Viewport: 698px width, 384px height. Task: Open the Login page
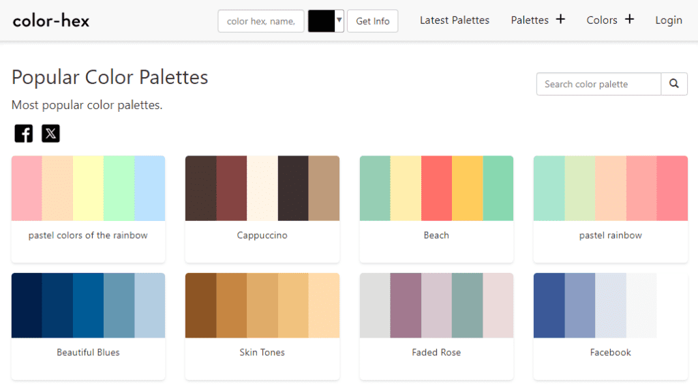pyautogui.click(x=669, y=20)
